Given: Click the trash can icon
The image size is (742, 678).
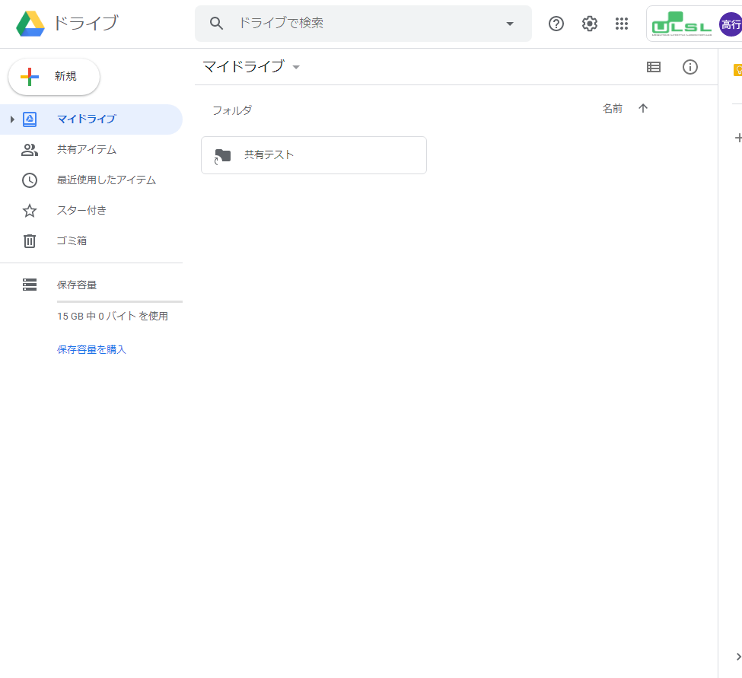Looking at the screenshot, I should pyautogui.click(x=30, y=240).
